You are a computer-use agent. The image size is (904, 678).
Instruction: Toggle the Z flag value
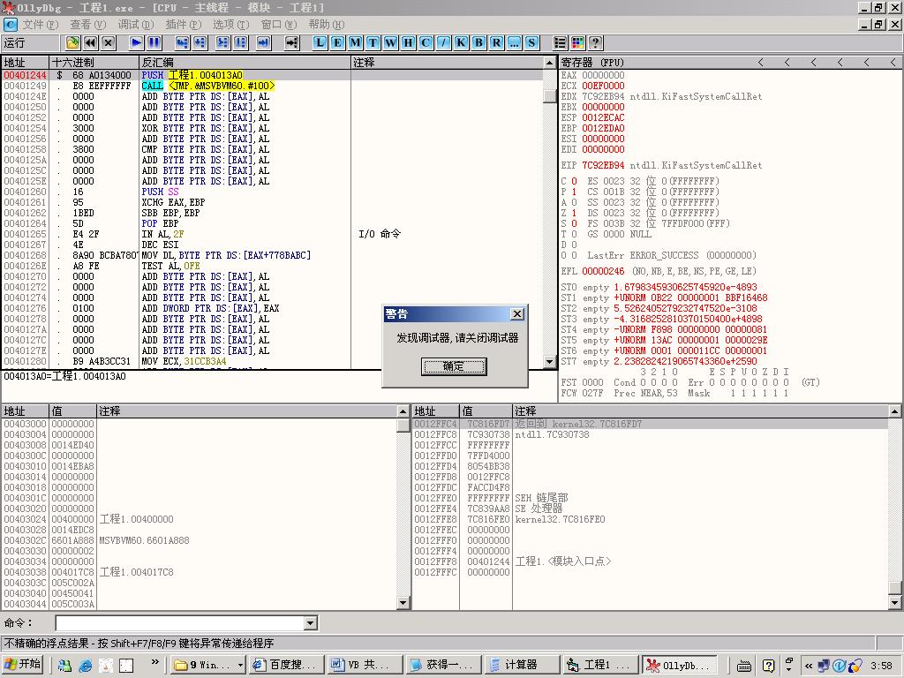(574, 213)
